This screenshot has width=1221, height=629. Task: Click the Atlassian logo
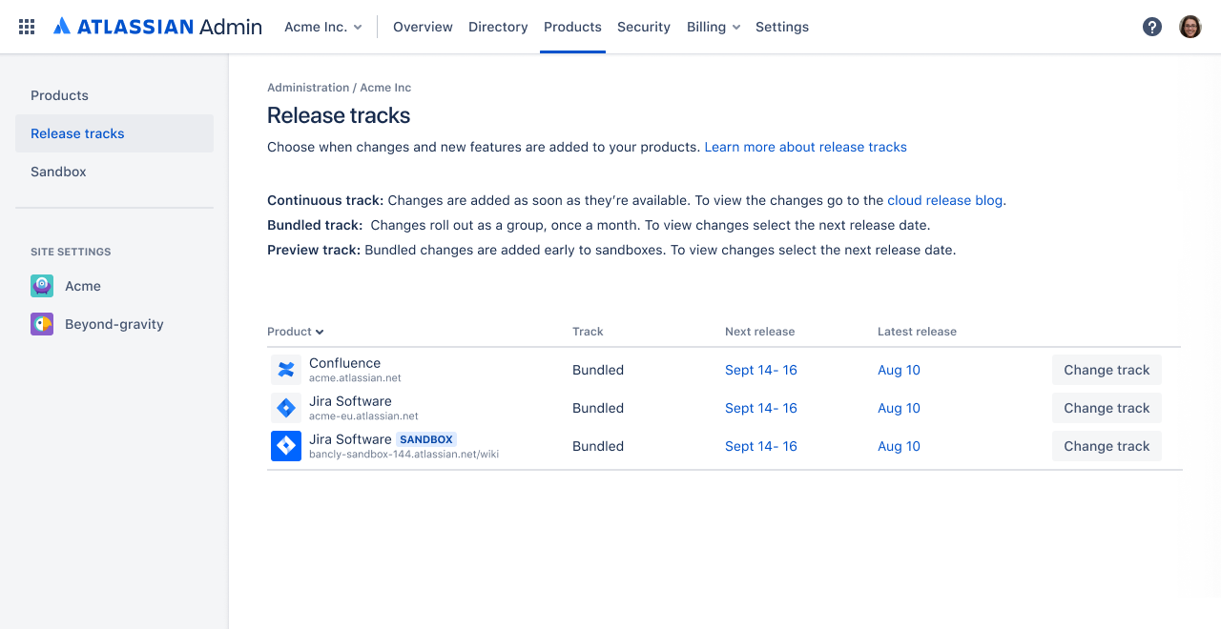tap(62, 26)
